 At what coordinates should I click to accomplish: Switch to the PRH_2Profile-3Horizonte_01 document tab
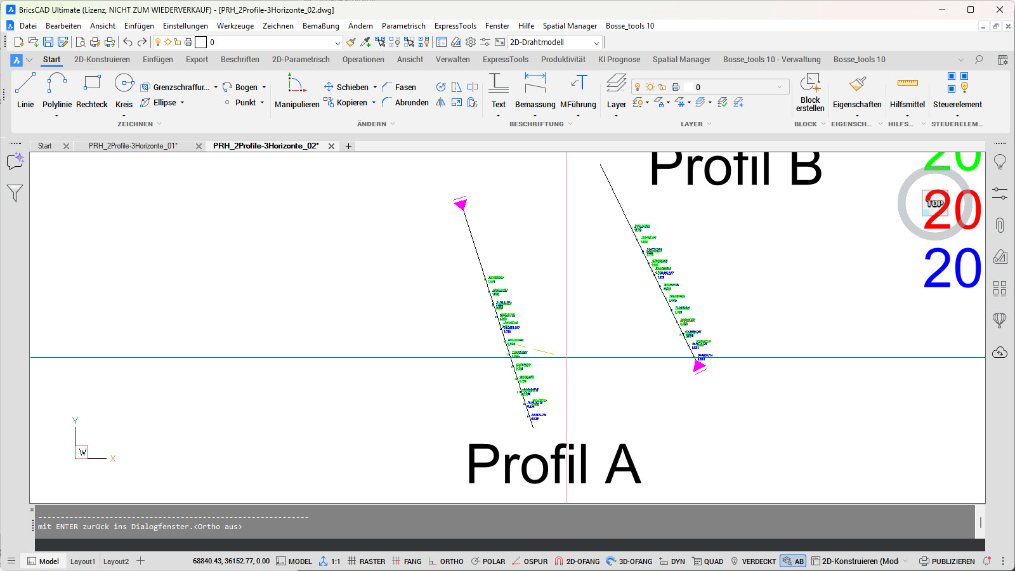pyautogui.click(x=133, y=146)
